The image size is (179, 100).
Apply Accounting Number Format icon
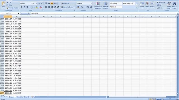click(x=78, y=7)
